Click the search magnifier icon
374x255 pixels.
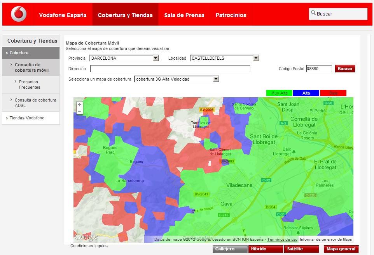[313, 13]
